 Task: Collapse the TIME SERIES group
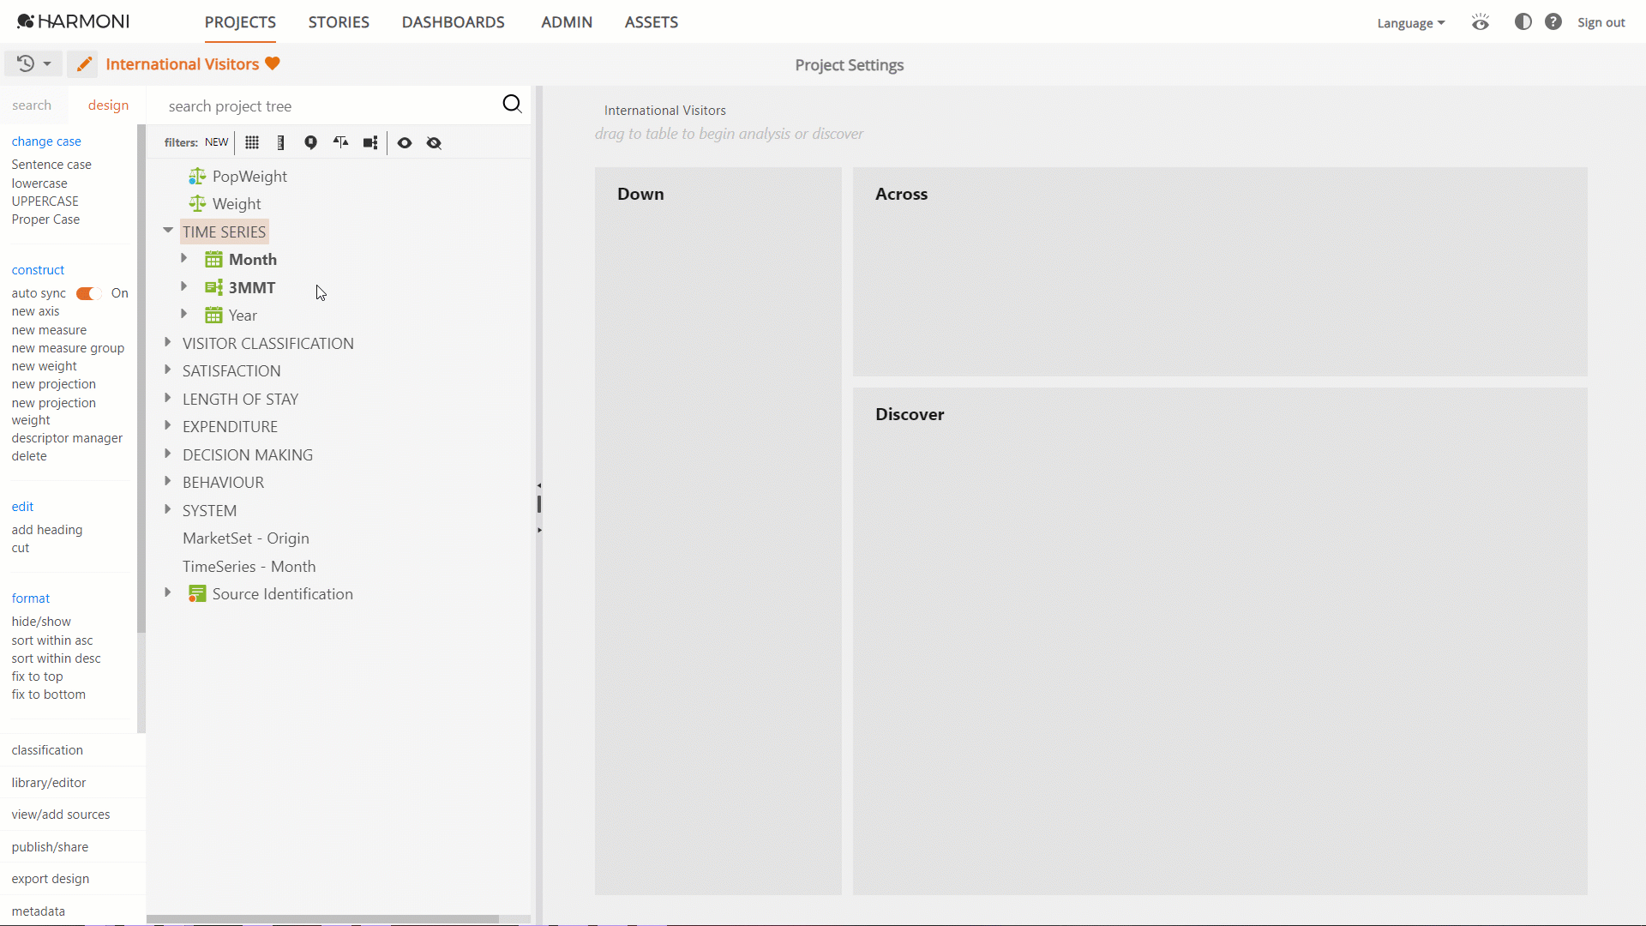click(168, 231)
